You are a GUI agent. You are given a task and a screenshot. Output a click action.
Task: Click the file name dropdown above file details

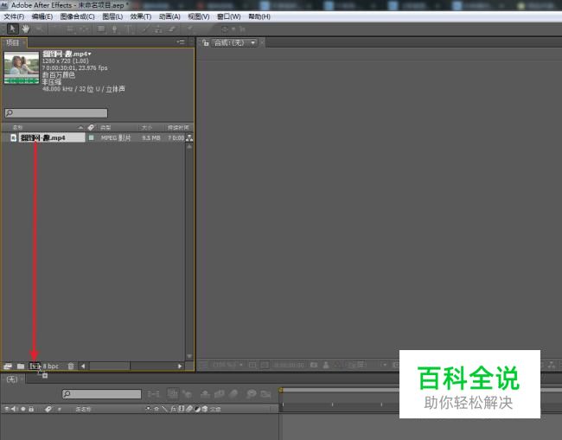(x=67, y=54)
